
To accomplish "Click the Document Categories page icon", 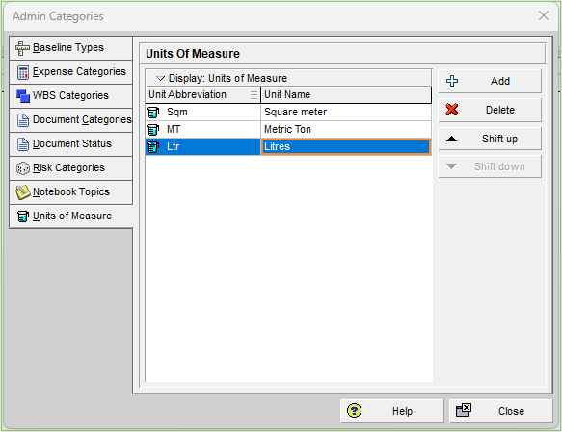I will (x=23, y=120).
